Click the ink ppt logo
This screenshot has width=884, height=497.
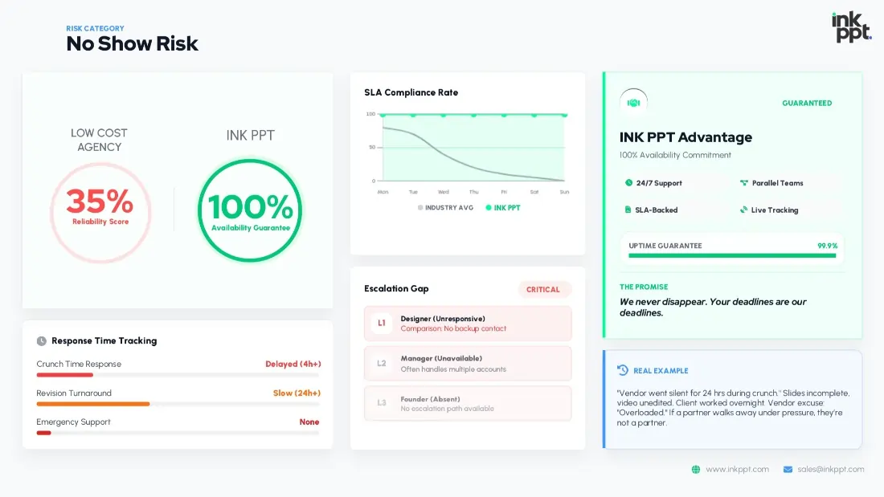pos(851,27)
